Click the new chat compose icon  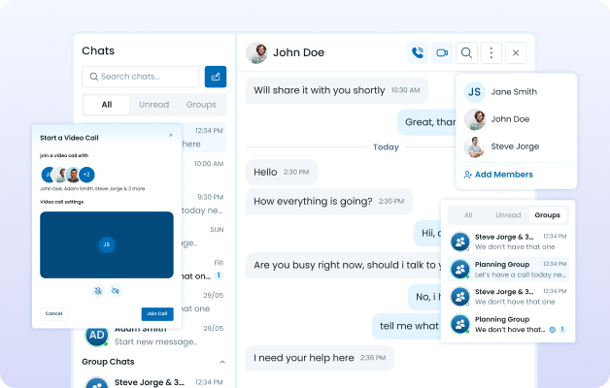pos(215,77)
